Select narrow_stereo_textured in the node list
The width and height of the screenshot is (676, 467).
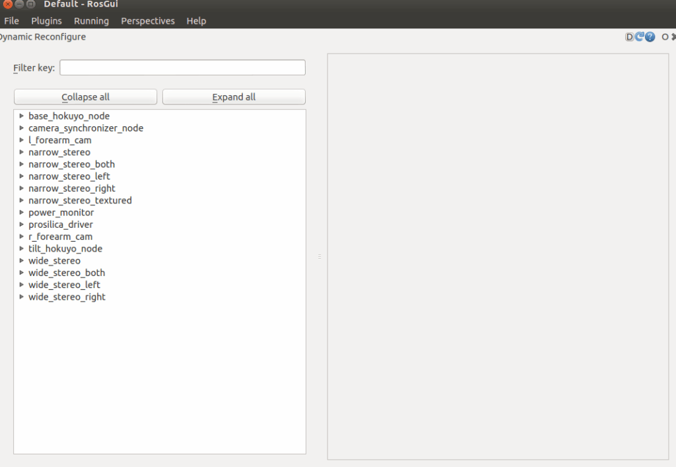tap(80, 200)
